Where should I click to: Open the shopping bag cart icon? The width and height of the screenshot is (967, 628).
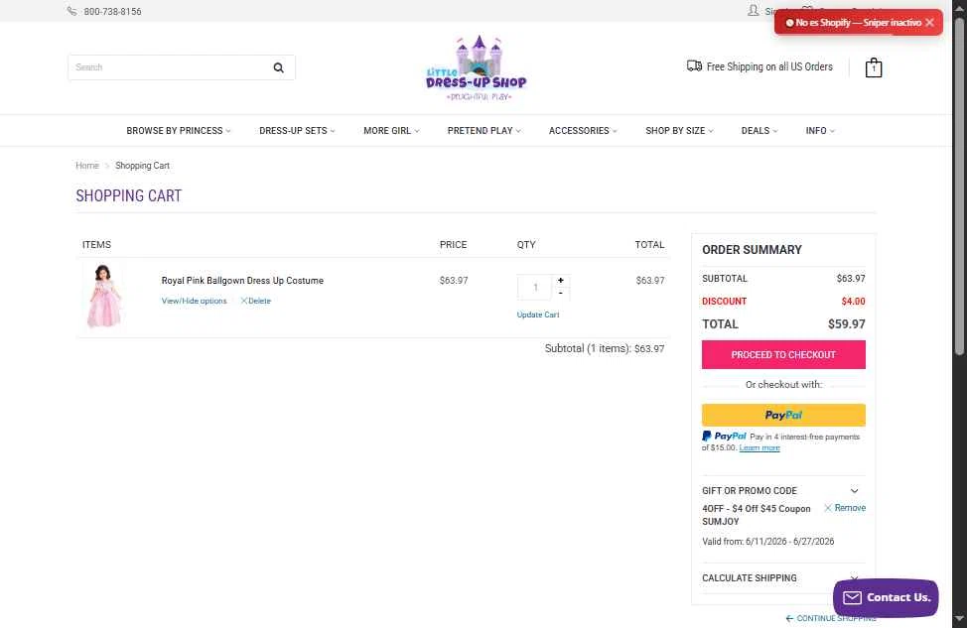coord(874,67)
